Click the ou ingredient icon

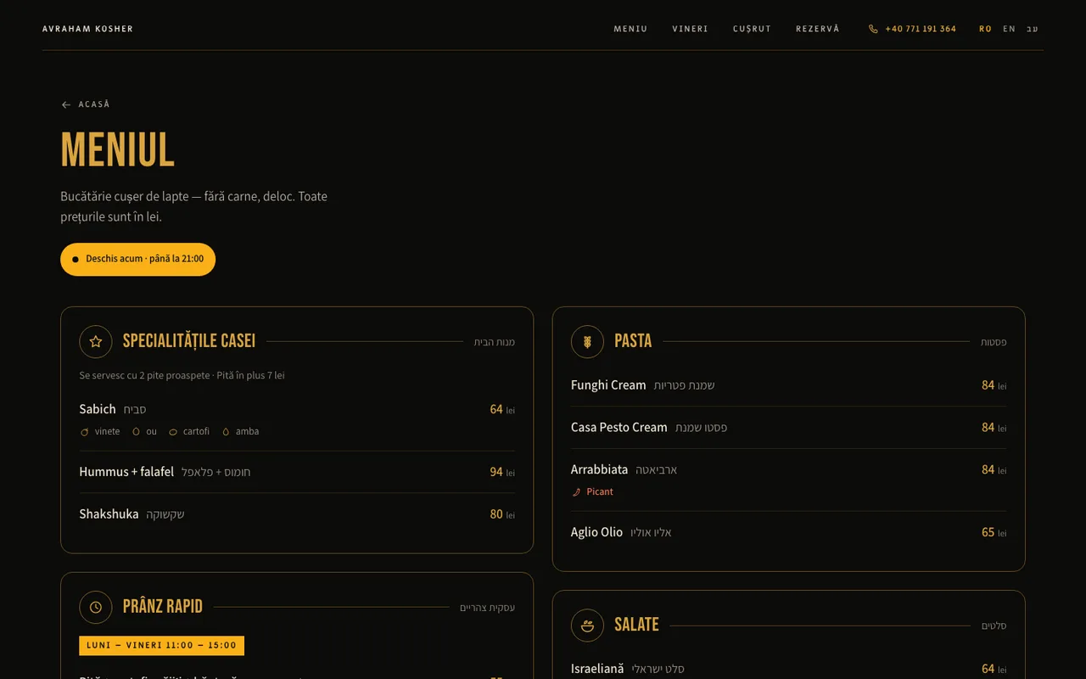(136, 432)
